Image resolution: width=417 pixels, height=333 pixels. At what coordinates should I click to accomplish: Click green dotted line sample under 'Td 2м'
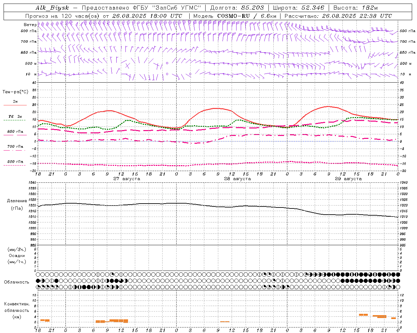click(14, 120)
